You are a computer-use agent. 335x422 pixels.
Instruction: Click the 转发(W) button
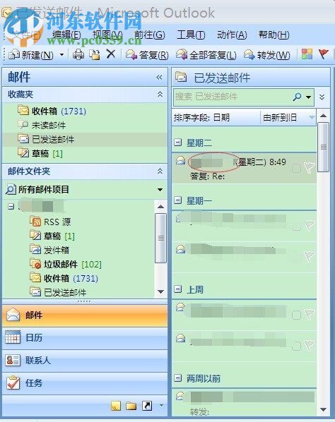[x=267, y=55]
